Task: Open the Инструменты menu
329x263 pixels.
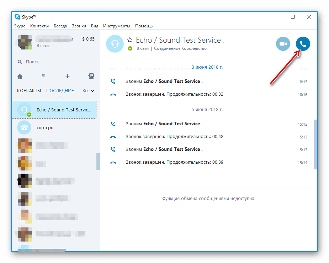Action: click(x=116, y=26)
